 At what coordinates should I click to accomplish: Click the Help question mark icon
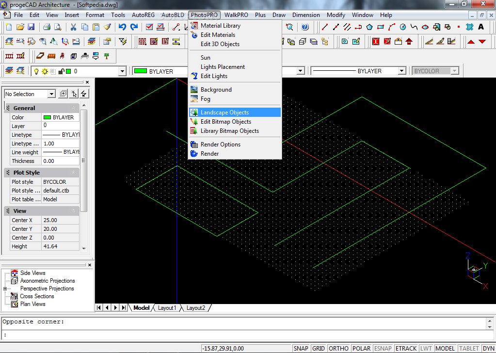point(305,27)
